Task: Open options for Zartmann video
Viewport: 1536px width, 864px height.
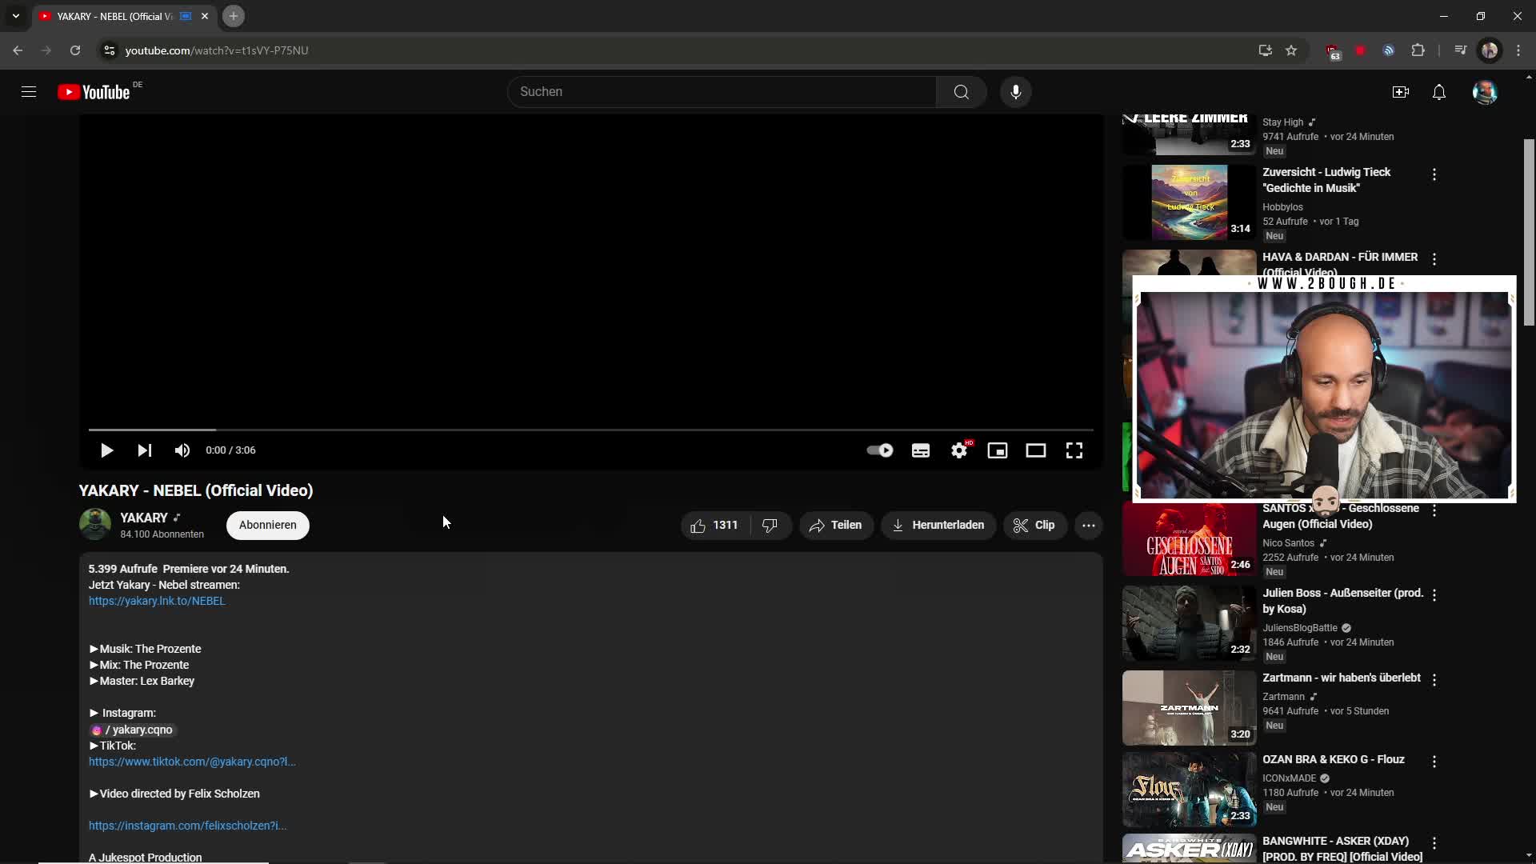Action: tap(1434, 680)
